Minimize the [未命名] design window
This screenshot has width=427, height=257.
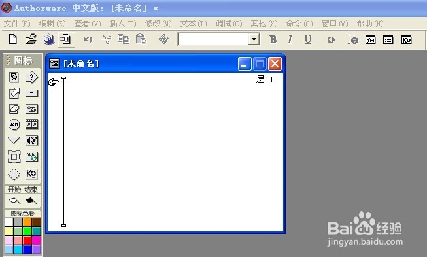tap(245, 64)
